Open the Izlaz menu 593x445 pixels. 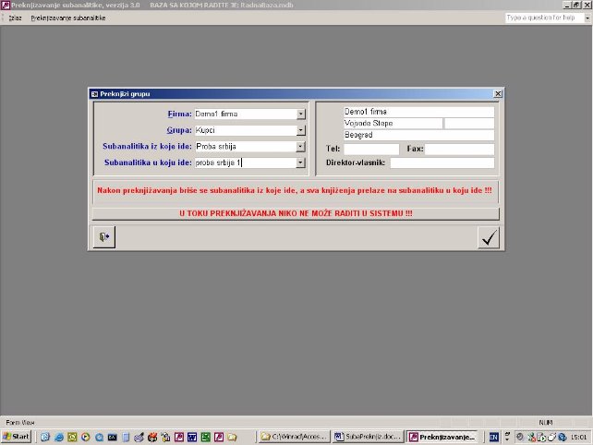click(15, 18)
